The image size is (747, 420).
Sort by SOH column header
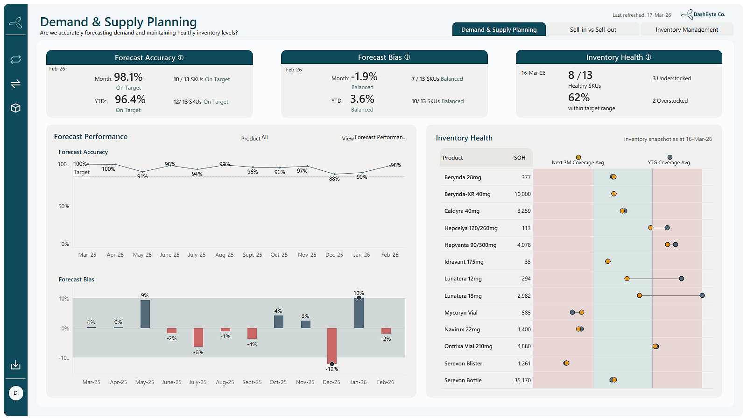point(520,158)
